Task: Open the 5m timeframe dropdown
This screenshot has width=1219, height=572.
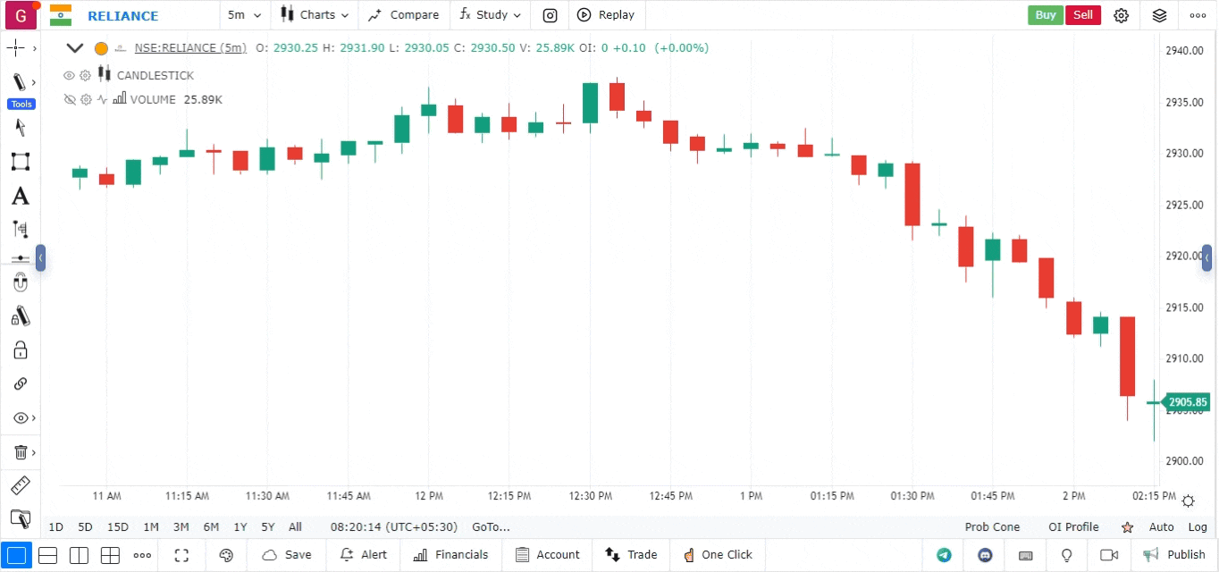Action: [x=244, y=15]
